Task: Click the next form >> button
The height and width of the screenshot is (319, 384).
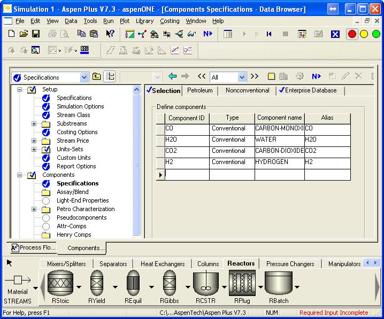Action: tap(255, 76)
